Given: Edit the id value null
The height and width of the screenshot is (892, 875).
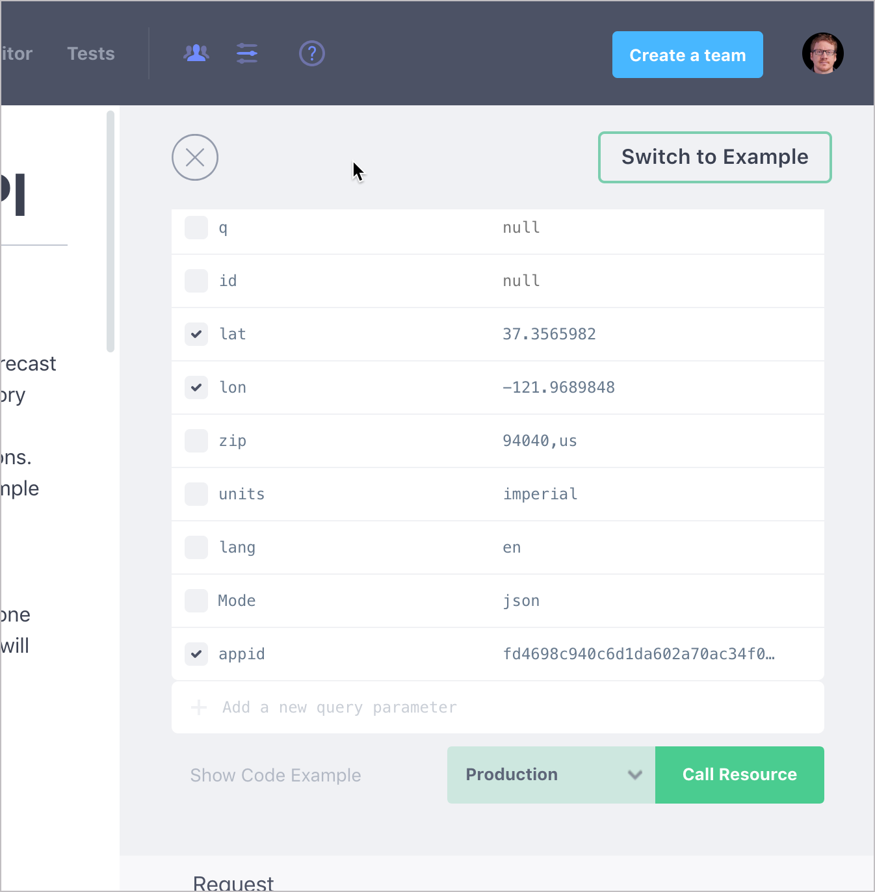Looking at the screenshot, I should (521, 281).
